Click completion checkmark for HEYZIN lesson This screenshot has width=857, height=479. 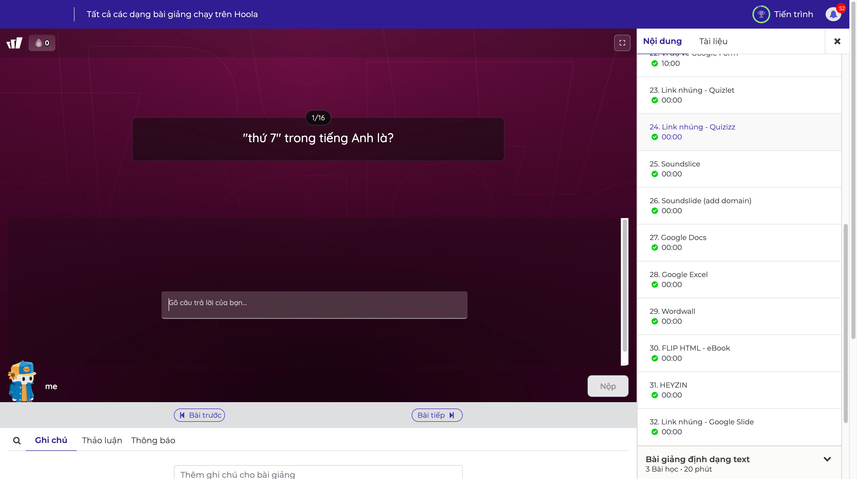pyautogui.click(x=654, y=395)
